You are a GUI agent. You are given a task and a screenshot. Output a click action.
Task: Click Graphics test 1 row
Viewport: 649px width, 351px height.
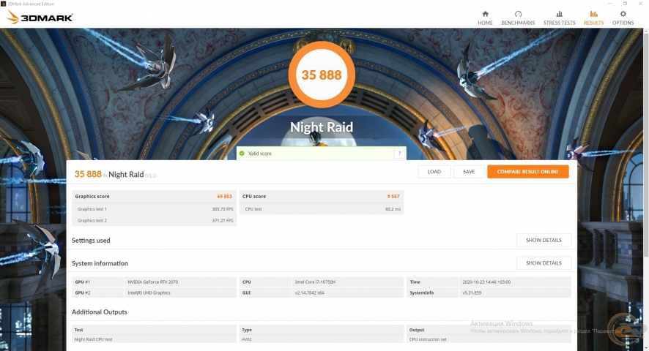click(x=154, y=209)
